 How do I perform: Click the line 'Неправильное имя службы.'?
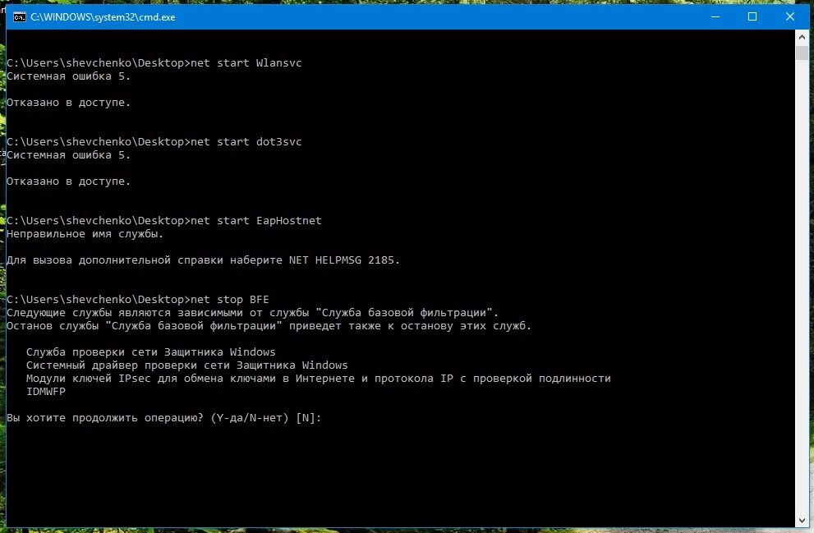coord(85,234)
